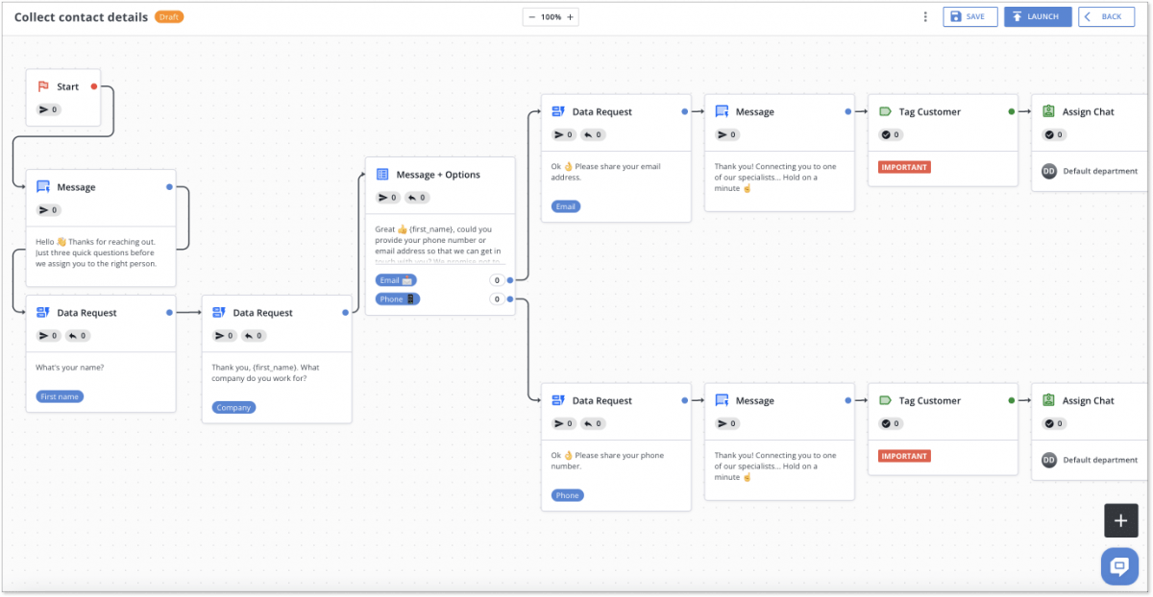Click the Start node flag icon
Screen dimensions: 1153x597
coord(45,85)
